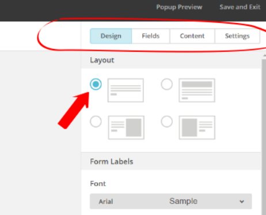Click the image-on-left layout thumbnail icon
266x215 pixels.
point(197,127)
